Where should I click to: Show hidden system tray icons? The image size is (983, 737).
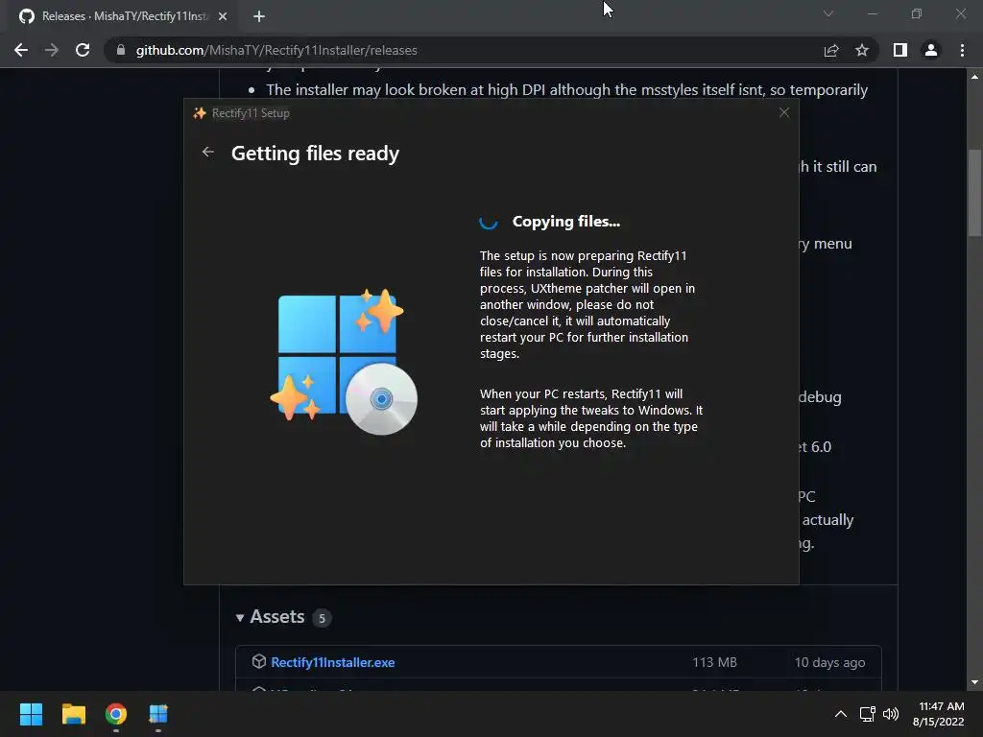(x=841, y=714)
